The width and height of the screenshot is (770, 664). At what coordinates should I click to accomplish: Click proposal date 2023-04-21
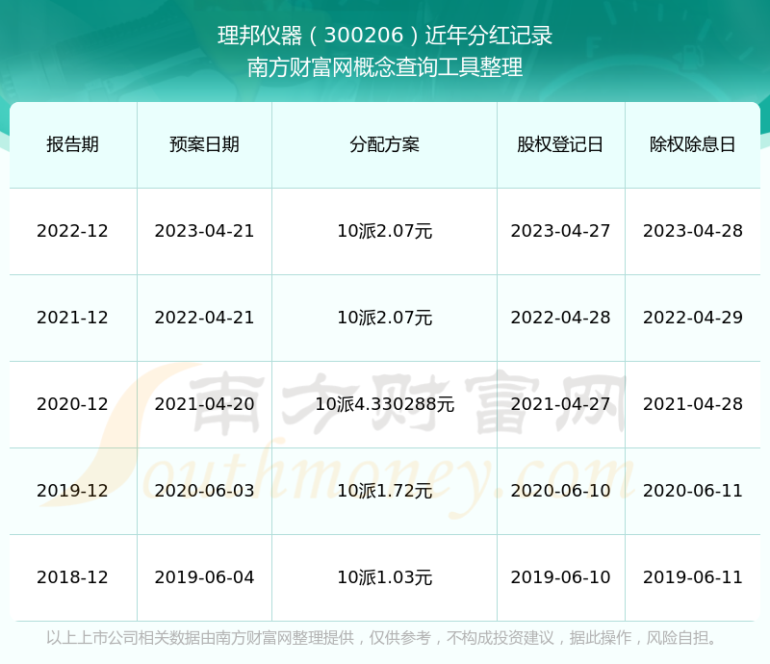[204, 231]
